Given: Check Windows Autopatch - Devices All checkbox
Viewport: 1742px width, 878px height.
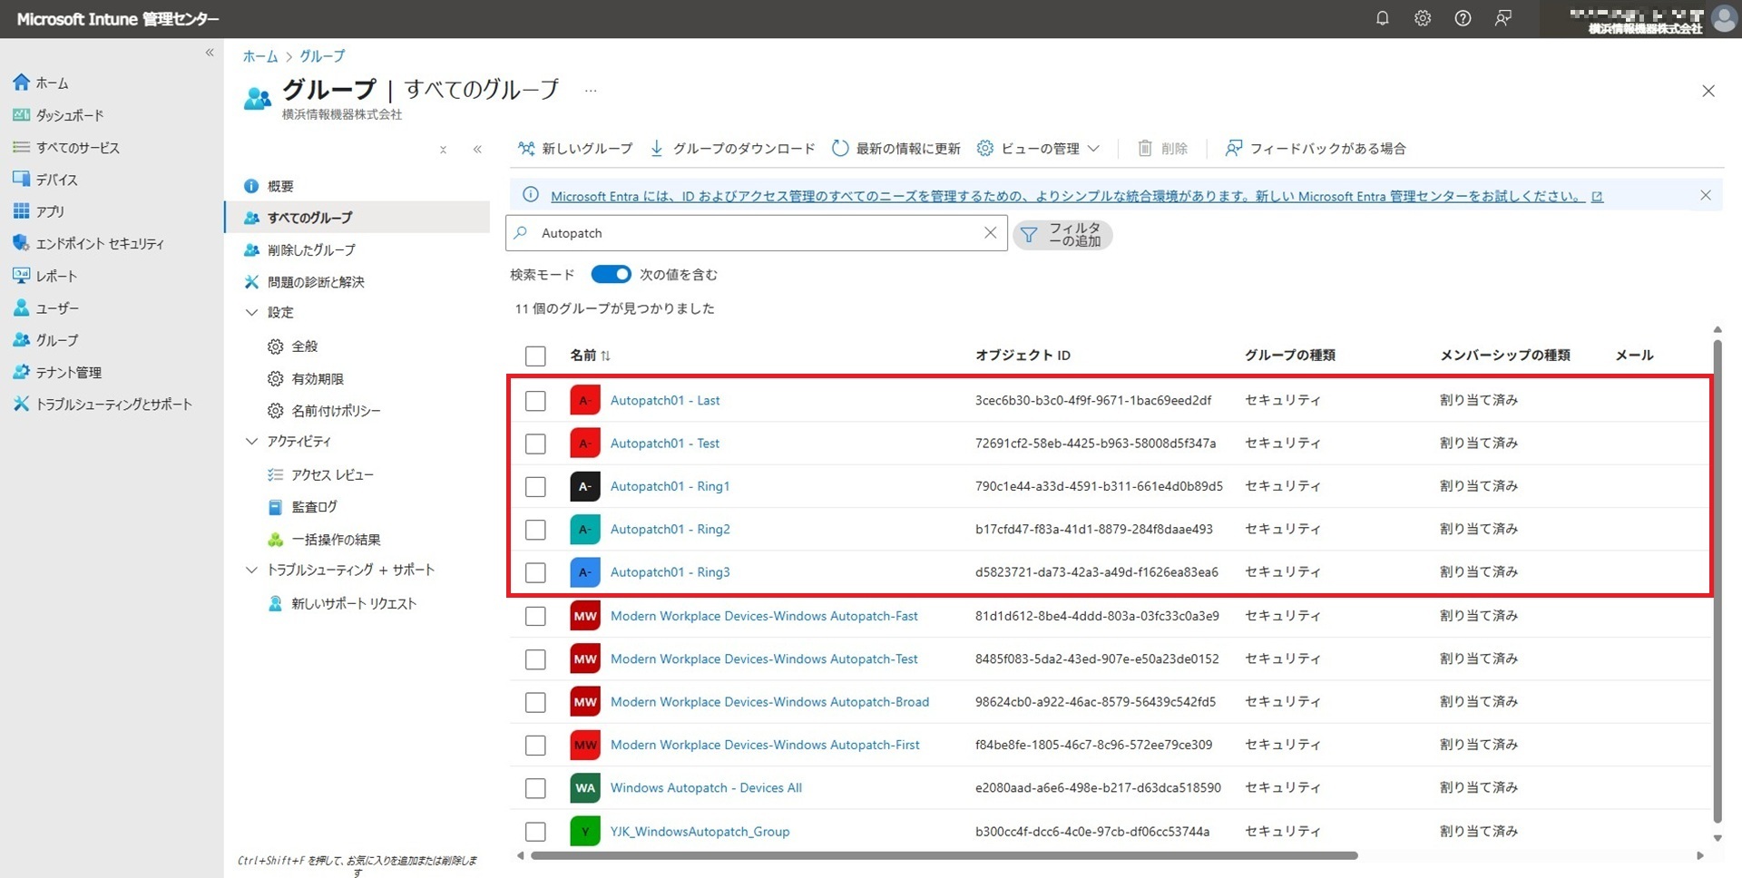Looking at the screenshot, I should (x=535, y=788).
